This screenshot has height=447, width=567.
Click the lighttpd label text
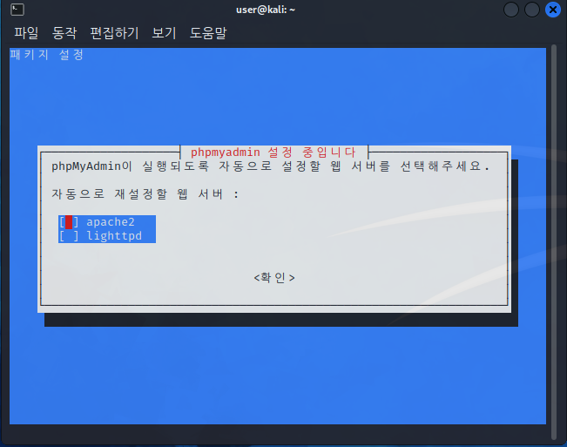click(114, 236)
